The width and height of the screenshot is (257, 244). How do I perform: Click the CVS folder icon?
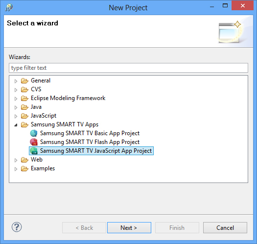tap(24, 90)
